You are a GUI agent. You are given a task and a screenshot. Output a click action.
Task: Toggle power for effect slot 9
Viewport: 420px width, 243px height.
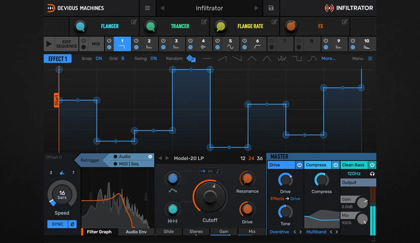[326, 41]
